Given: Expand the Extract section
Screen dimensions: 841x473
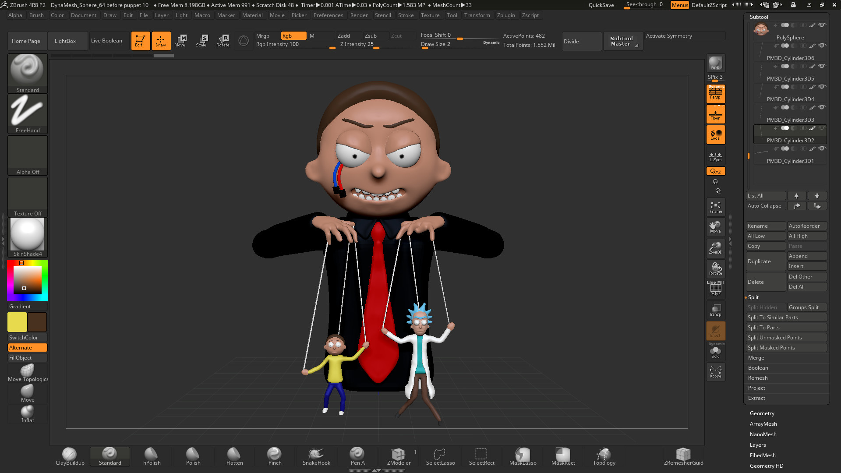Looking at the screenshot, I should 756,398.
